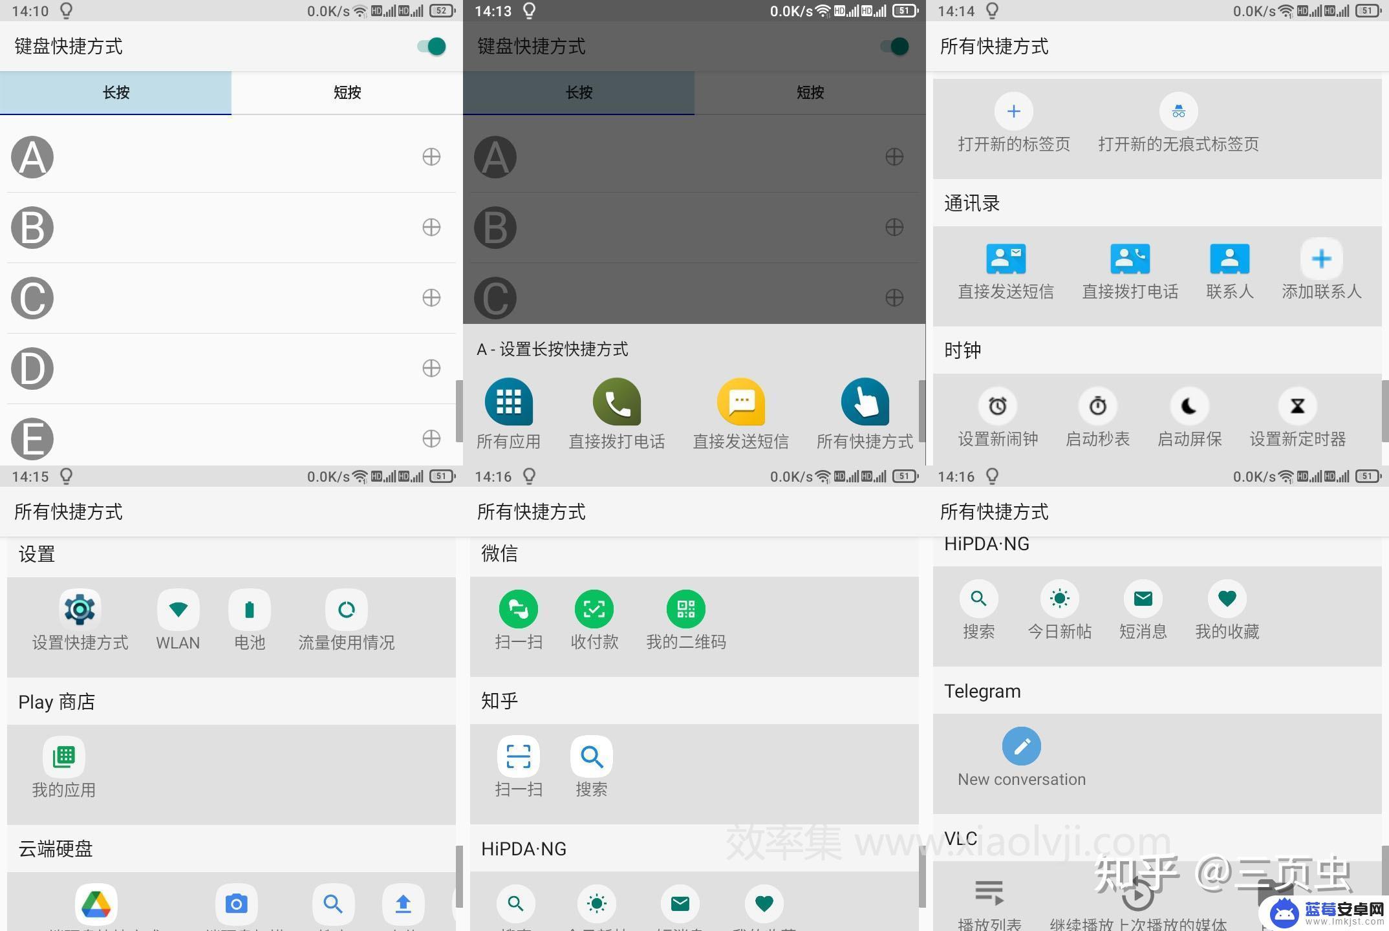Pick 设置新定时器 clock shortcut
The image size is (1389, 931).
point(1298,418)
